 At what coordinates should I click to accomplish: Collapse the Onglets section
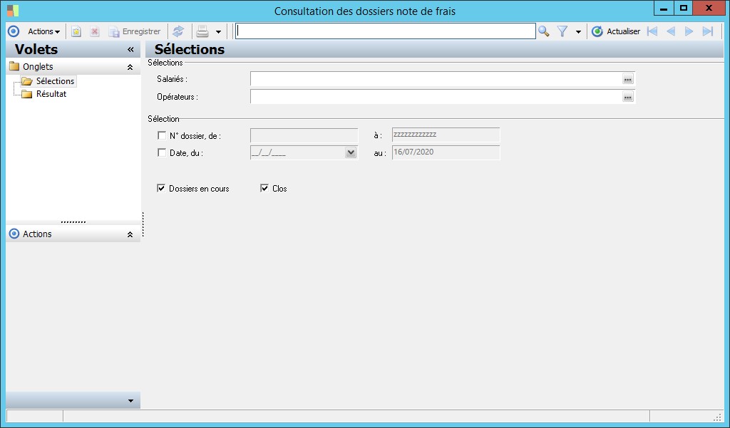(130, 67)
